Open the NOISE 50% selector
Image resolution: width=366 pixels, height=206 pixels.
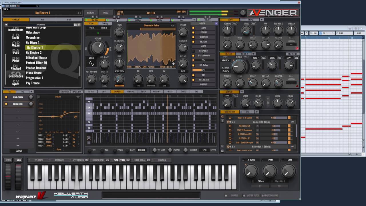(119, 72)
